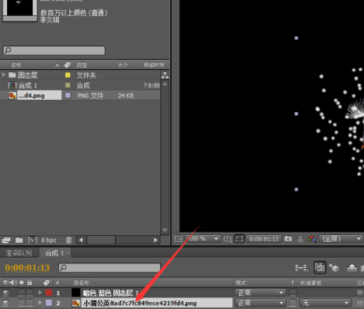
Task: Open project flowchart icon beside folder row
Action: pos(165,75)
